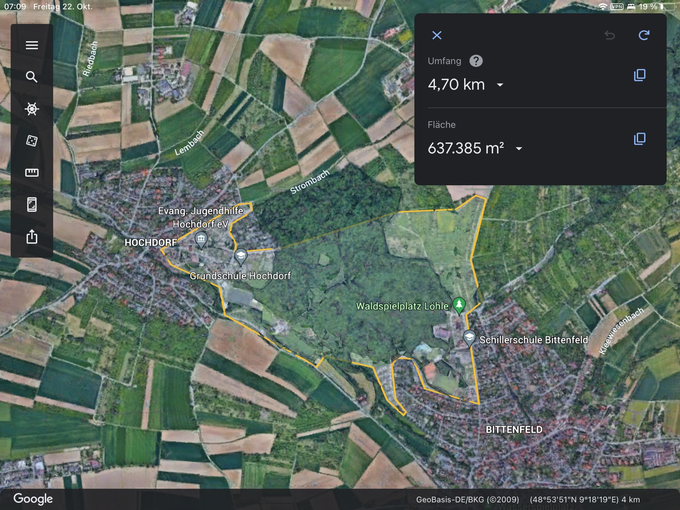Launch Voyager ship's wheel icon
Image resolution: width=680 pixels, height=510 pixels.
[32, 109]
